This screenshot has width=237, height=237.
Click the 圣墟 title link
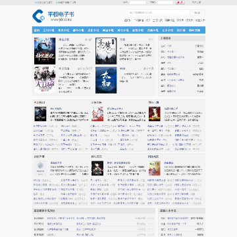coord(122,39)
